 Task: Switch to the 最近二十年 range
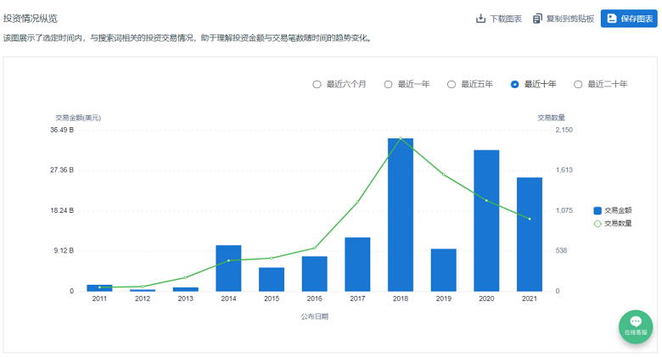coord(579,84)
